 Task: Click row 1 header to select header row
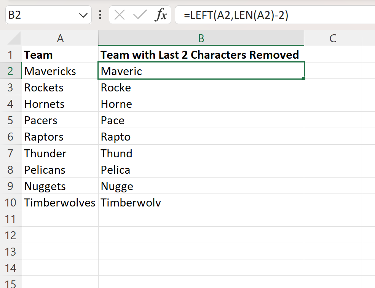11,54
